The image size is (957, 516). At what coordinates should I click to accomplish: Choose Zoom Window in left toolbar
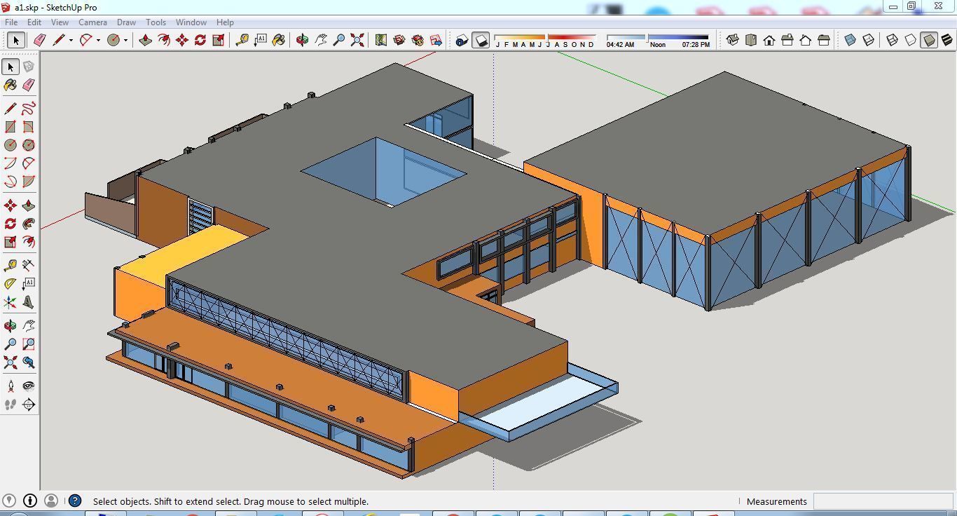coord(29,344)
